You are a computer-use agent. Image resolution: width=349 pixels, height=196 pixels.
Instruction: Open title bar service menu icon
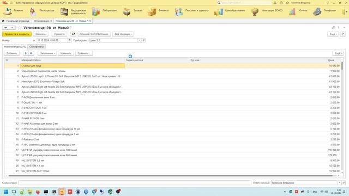click(x=327, y=3)
